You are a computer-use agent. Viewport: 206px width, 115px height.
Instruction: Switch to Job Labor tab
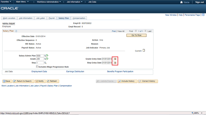(41, 18)
